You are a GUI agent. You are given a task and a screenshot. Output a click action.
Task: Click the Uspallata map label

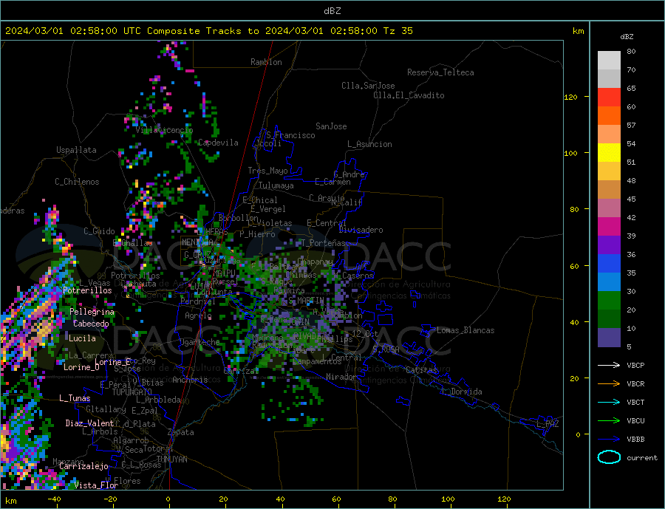pyautogui.click(x=76, y=150)
